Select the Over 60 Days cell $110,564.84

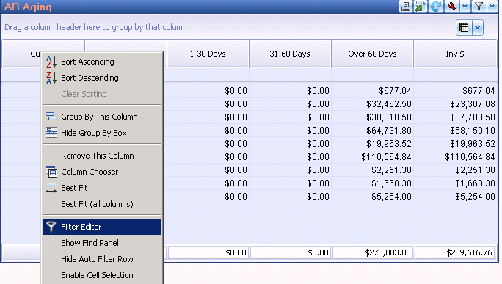[372, 157]
